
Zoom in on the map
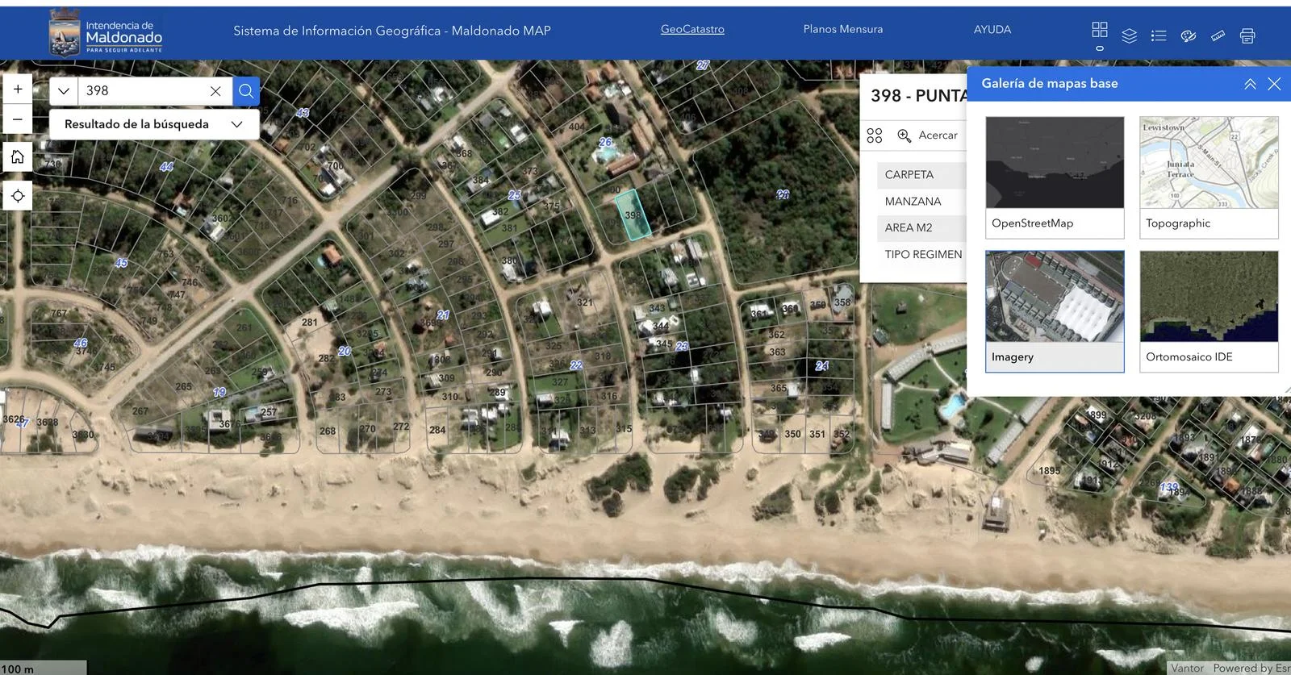pos(18,89)
